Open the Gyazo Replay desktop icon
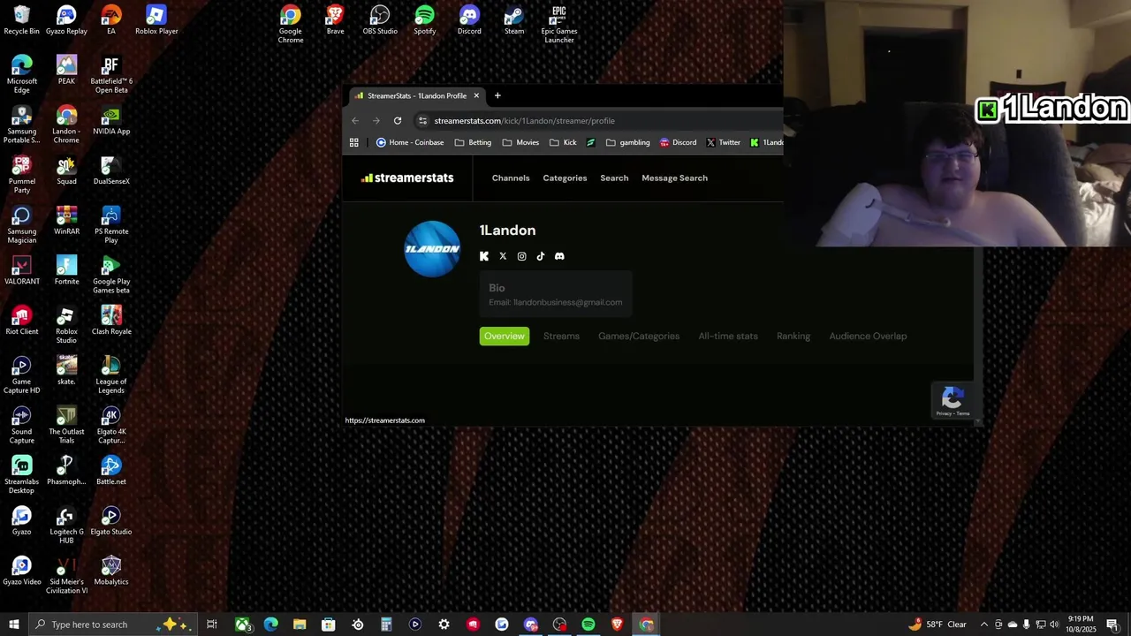The image size is (1131, 636). click(66, 20)
